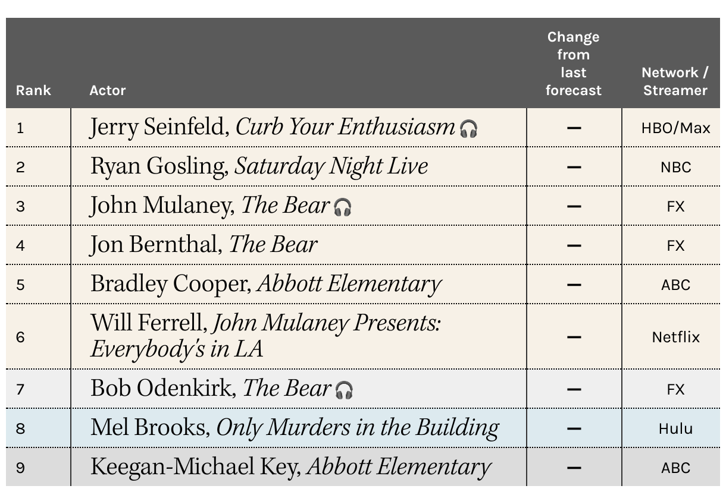Open Will Ferrell, Everybody's in LA entry
Screen dimensions: 726x492
[x=265, y=336]
